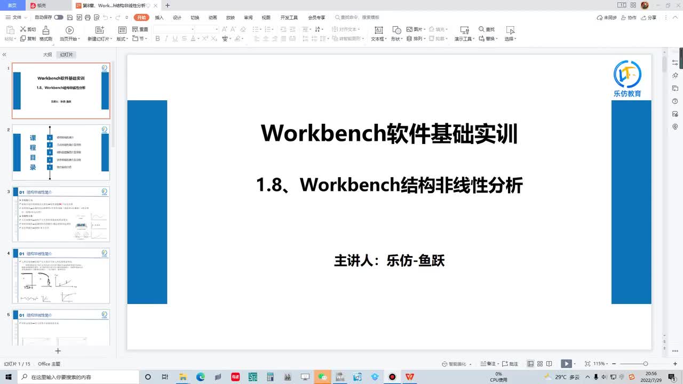Image resolution: width=683 pixels, height=384 pixels.
Task: Click the Windows Start button
Action: [9, 377]
